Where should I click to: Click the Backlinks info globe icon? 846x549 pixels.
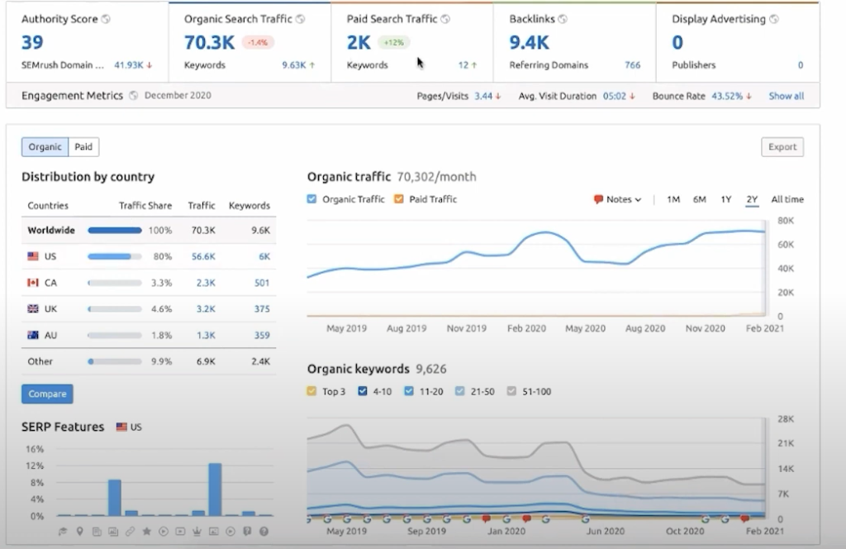pos(563,19)
